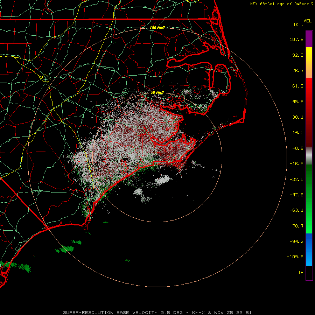Screen dimensions: 315x315
Task: Click the 107.8 velocity legend value
Action: tap(296, 39)
